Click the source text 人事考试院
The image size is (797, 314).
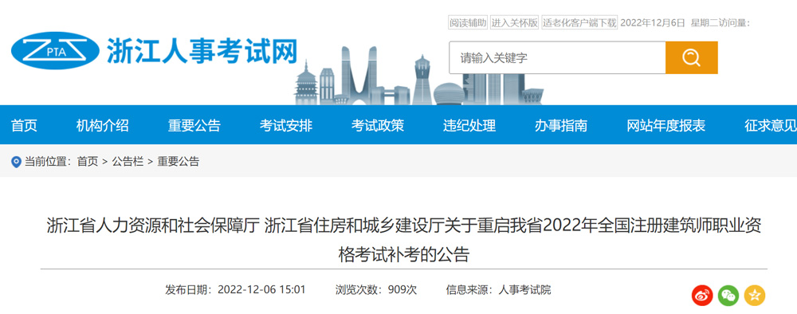point(524,290)
